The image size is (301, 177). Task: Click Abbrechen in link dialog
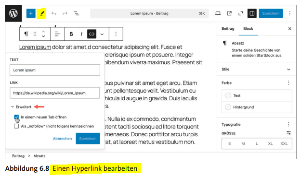63,139
